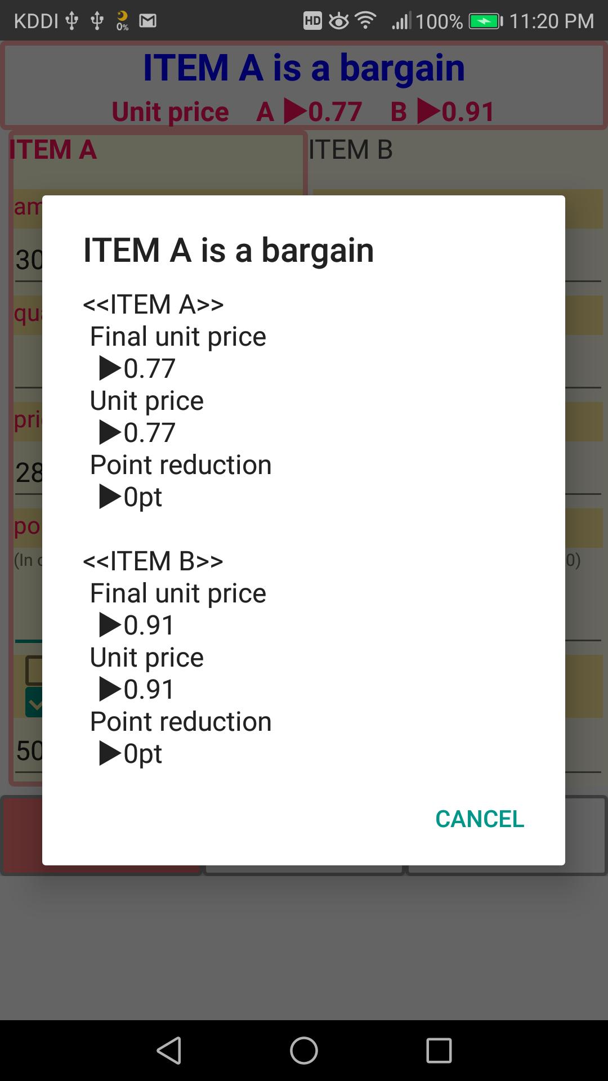Tap the ITEM A field showing 50
This screenshot has height=1081, width=608.
[x=28, y=751]
